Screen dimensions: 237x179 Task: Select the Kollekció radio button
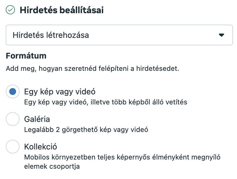point(13,147)
